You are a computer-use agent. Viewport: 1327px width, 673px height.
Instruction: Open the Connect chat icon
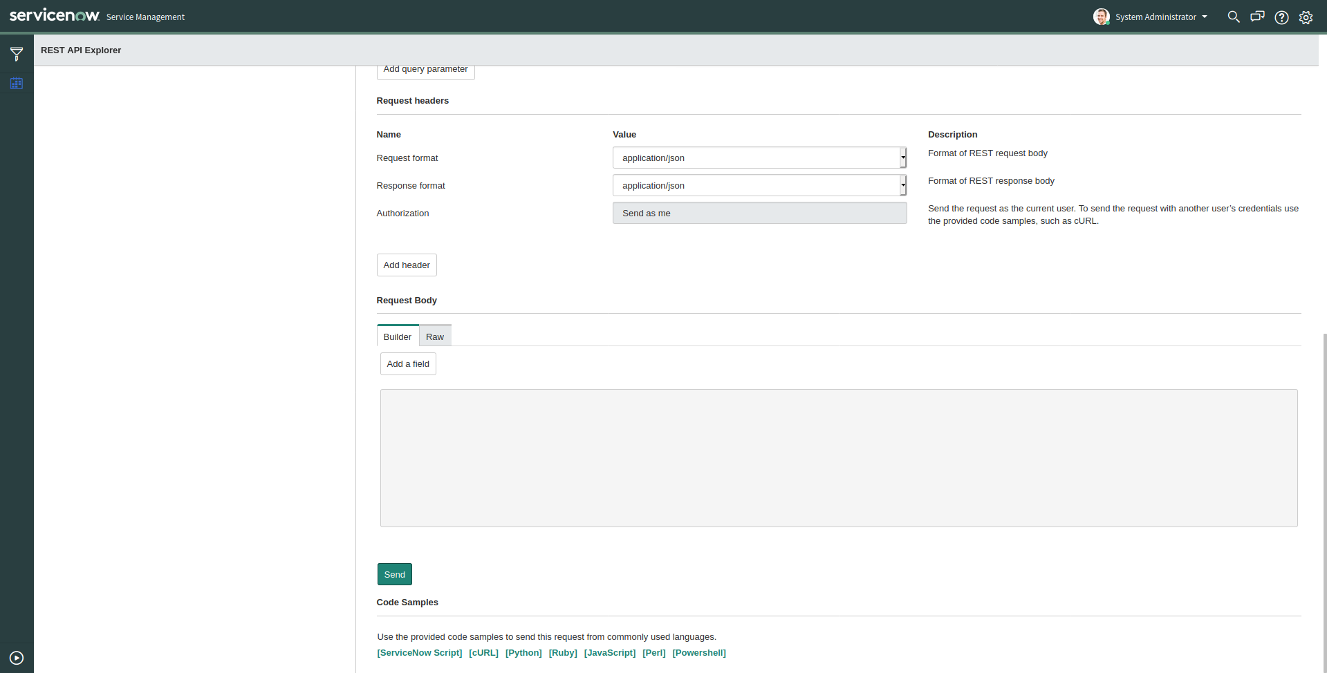[1257, 17]
